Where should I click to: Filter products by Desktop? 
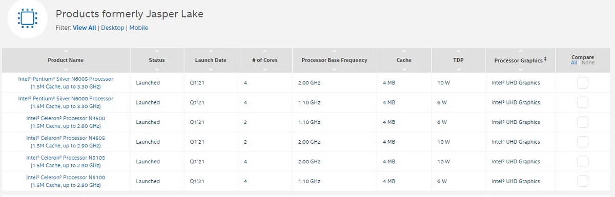click(x=113, y=28)
